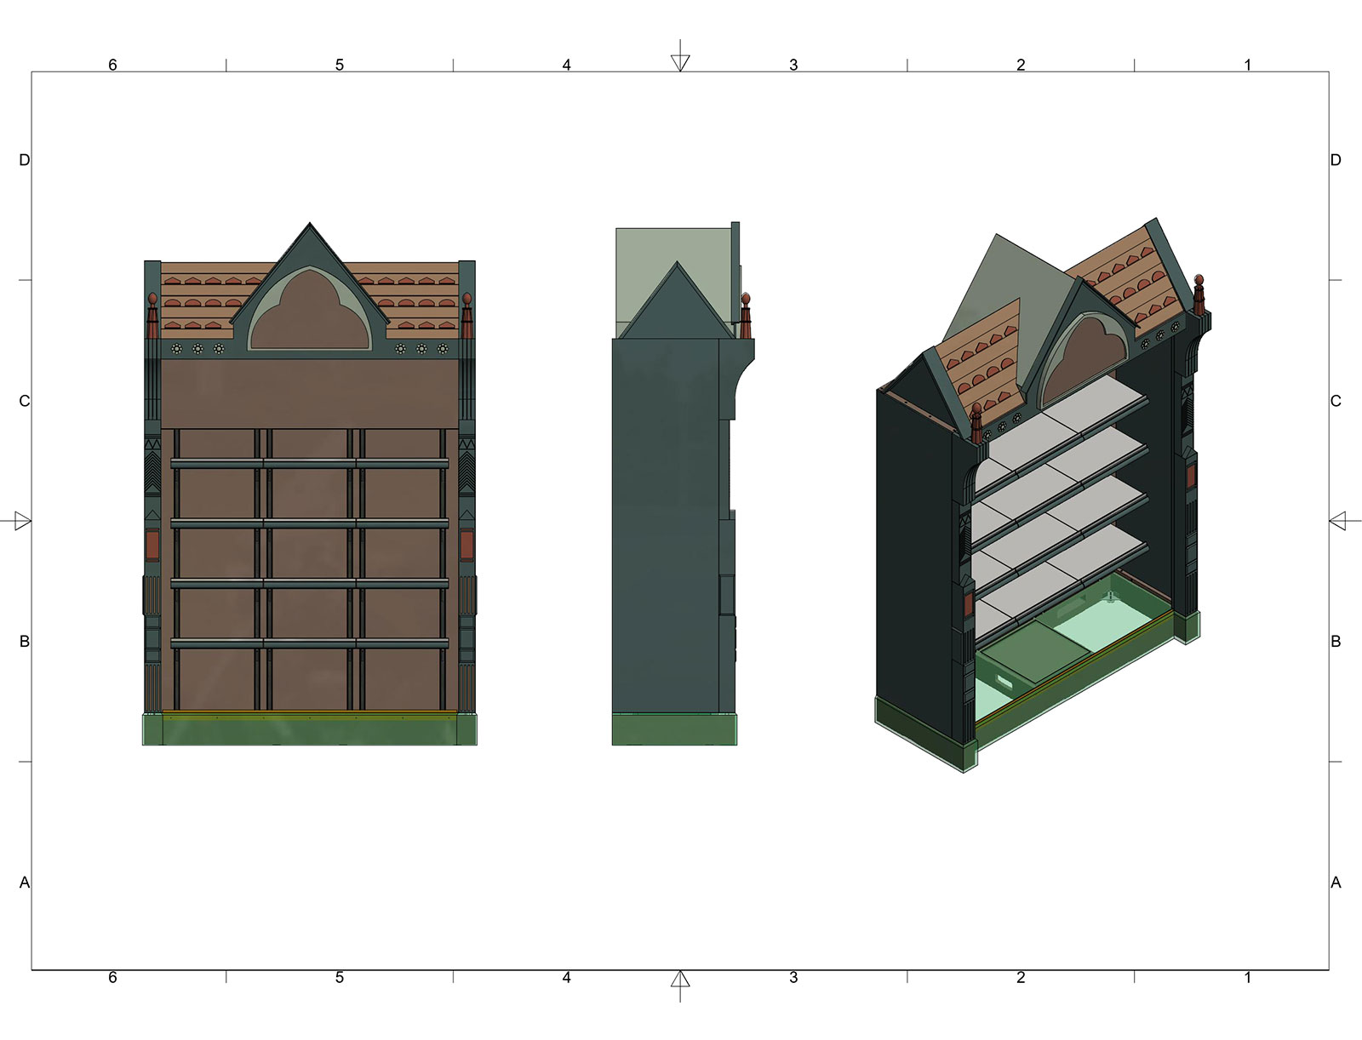
Task: Click zone label A on right border
Action: click(1336, 883)
